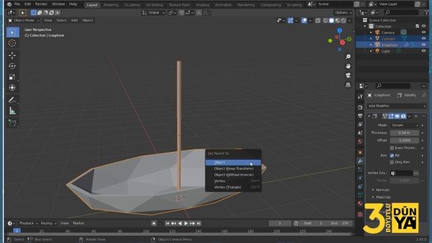The height and width of the screenshot is (243, 432).
Task: Switch to solid viewport shading
Action: [331, 20]
